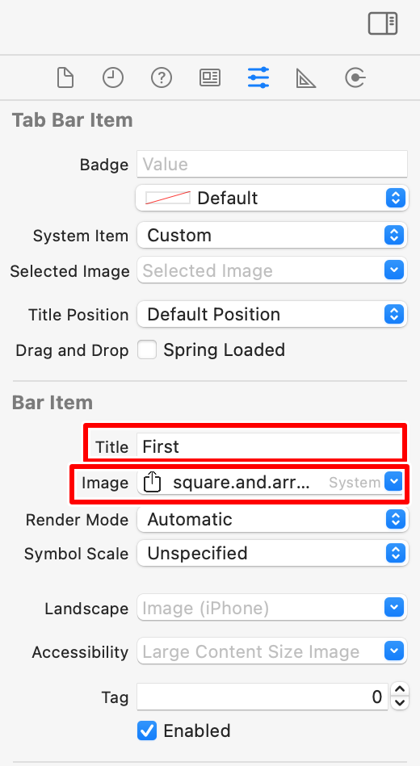The image size is (420, 766).
Task: Open the System Item Custom dropdown
Action: coord(271,236)
